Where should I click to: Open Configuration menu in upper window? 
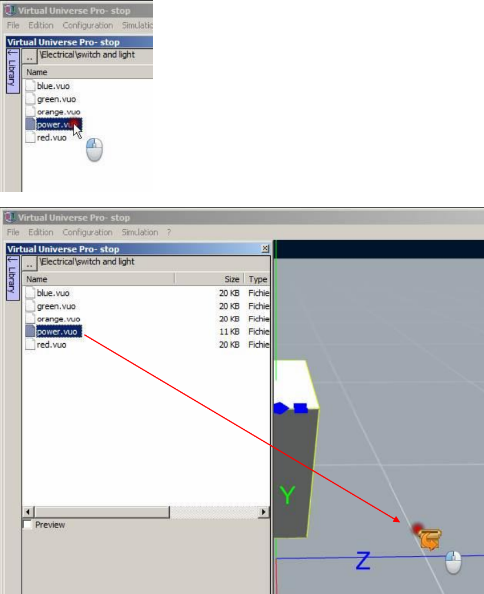(88, 26)
